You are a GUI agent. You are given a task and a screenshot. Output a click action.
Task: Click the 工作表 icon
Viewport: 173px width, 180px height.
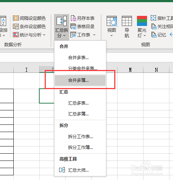point(73,35)
